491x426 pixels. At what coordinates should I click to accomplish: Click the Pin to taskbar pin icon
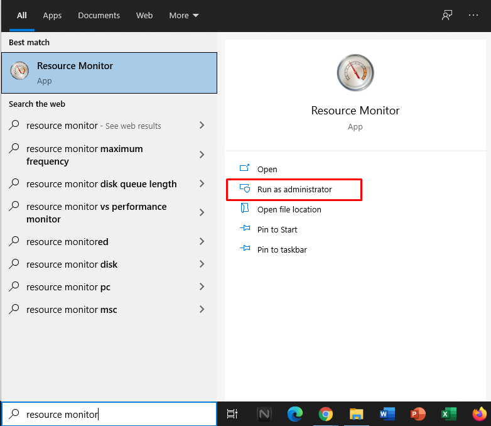pyautogui.click(x=245, y=248)
